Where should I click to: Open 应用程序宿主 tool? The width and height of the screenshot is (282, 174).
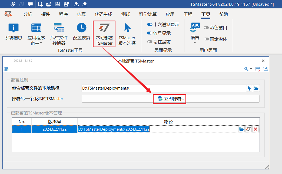(x=36, y=34)
